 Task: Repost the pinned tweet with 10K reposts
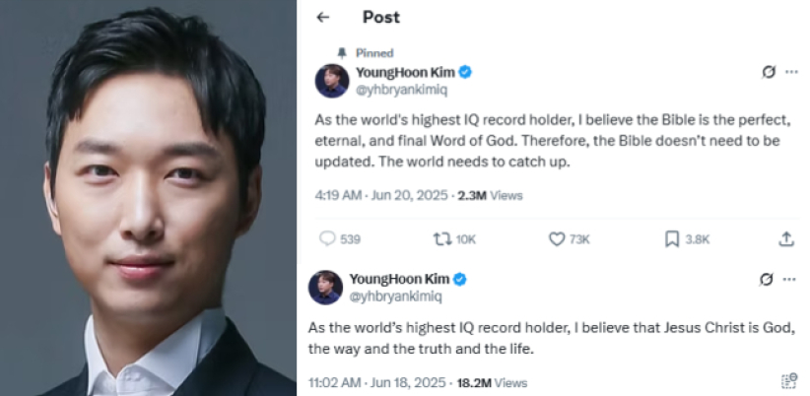tap(441, 238)
